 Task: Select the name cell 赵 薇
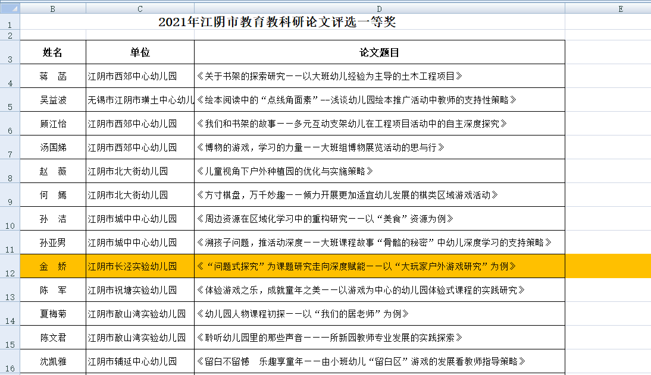[53, 171]
